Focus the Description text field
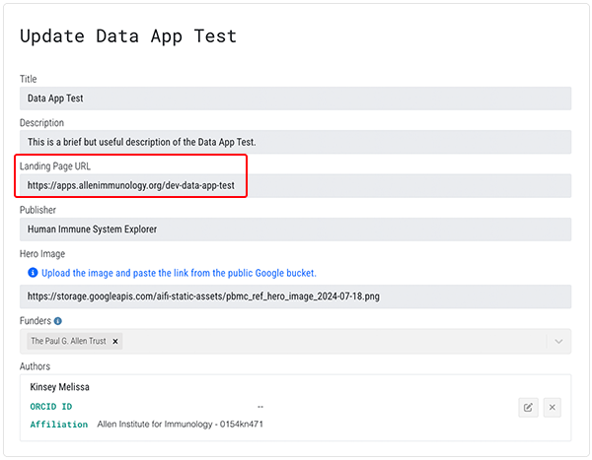The height and width of the screenshot is (460, 592). pos(296,142)
